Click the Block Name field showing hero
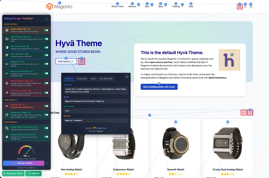The height and width of the screenshot is (178, 269). [96, 111]
